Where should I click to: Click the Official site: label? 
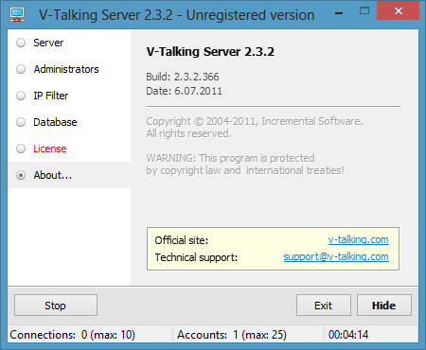click(182, 240)
